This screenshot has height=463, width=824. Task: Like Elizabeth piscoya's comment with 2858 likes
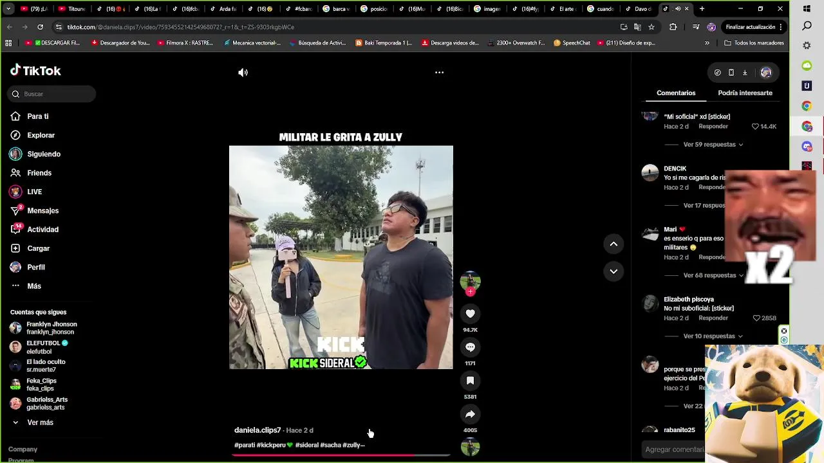pos(756,318)
